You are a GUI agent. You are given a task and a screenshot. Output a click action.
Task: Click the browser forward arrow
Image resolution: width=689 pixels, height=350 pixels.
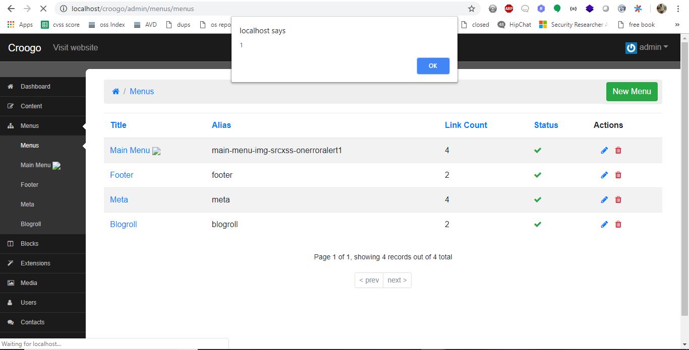(x=27, y=9)
